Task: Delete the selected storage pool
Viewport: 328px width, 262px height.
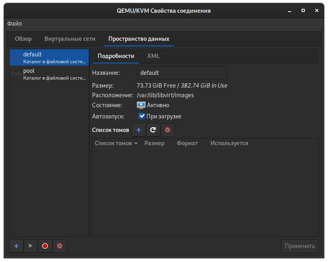Action: [60, 246]
